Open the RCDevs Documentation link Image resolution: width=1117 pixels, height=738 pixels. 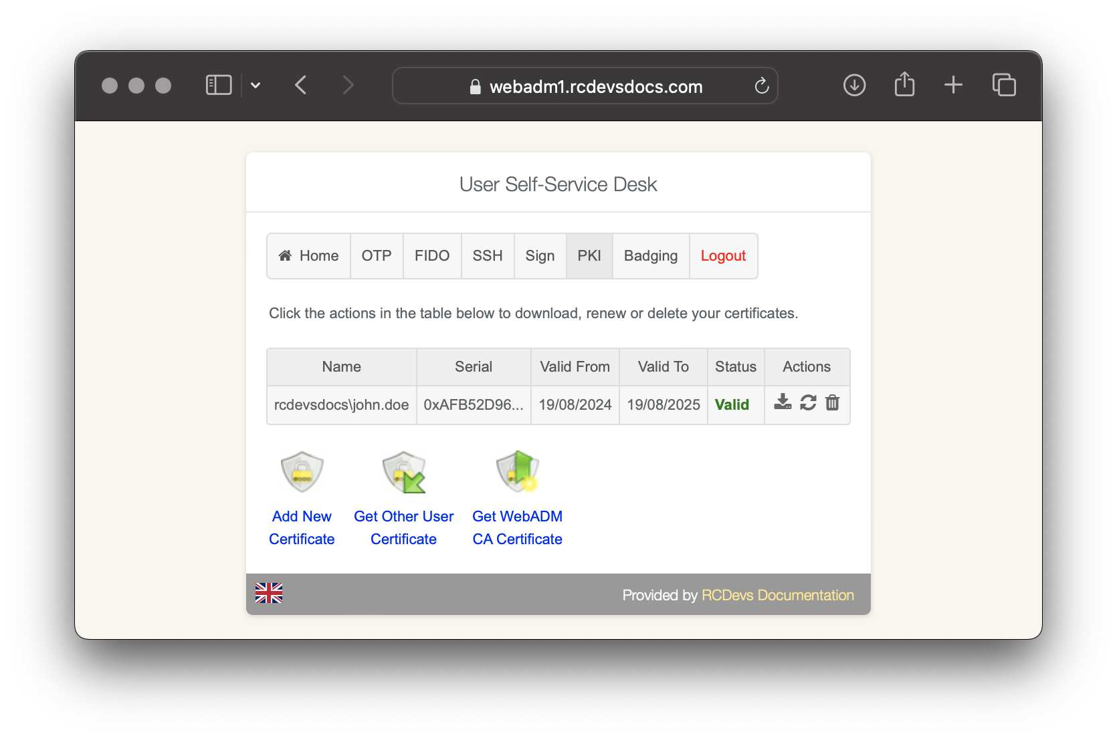(777, 595)
